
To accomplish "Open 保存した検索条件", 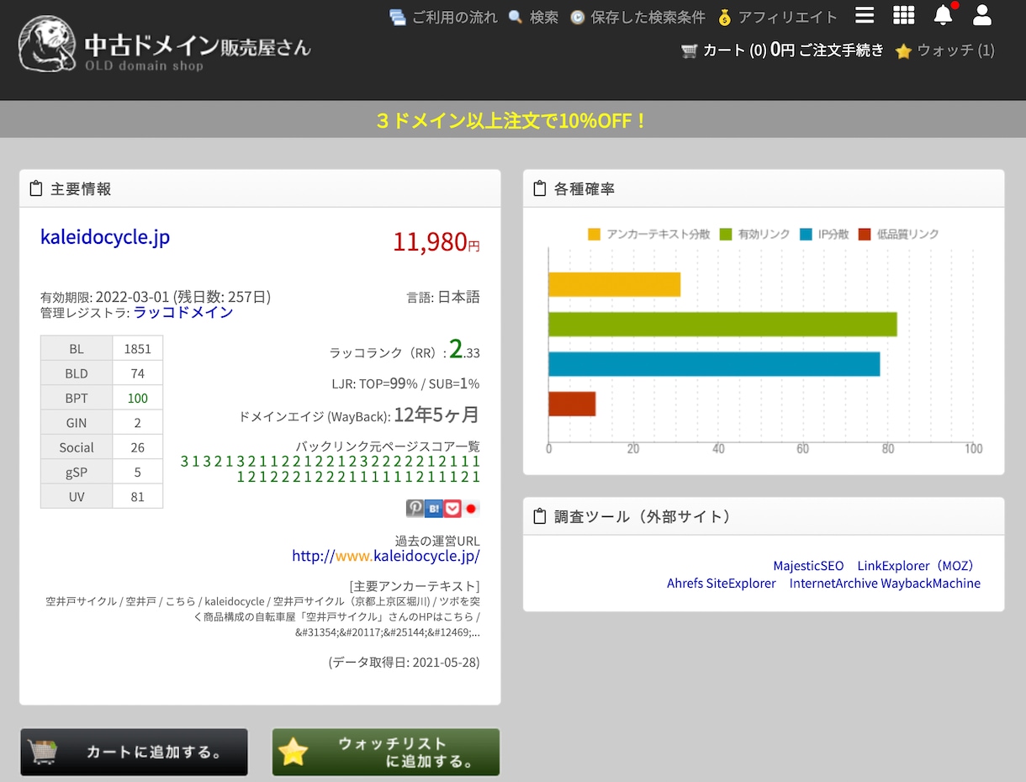I will coord(637,17).
